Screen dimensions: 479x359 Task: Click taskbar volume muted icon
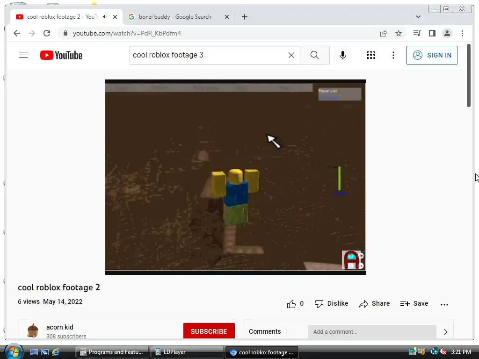[443, 352]
